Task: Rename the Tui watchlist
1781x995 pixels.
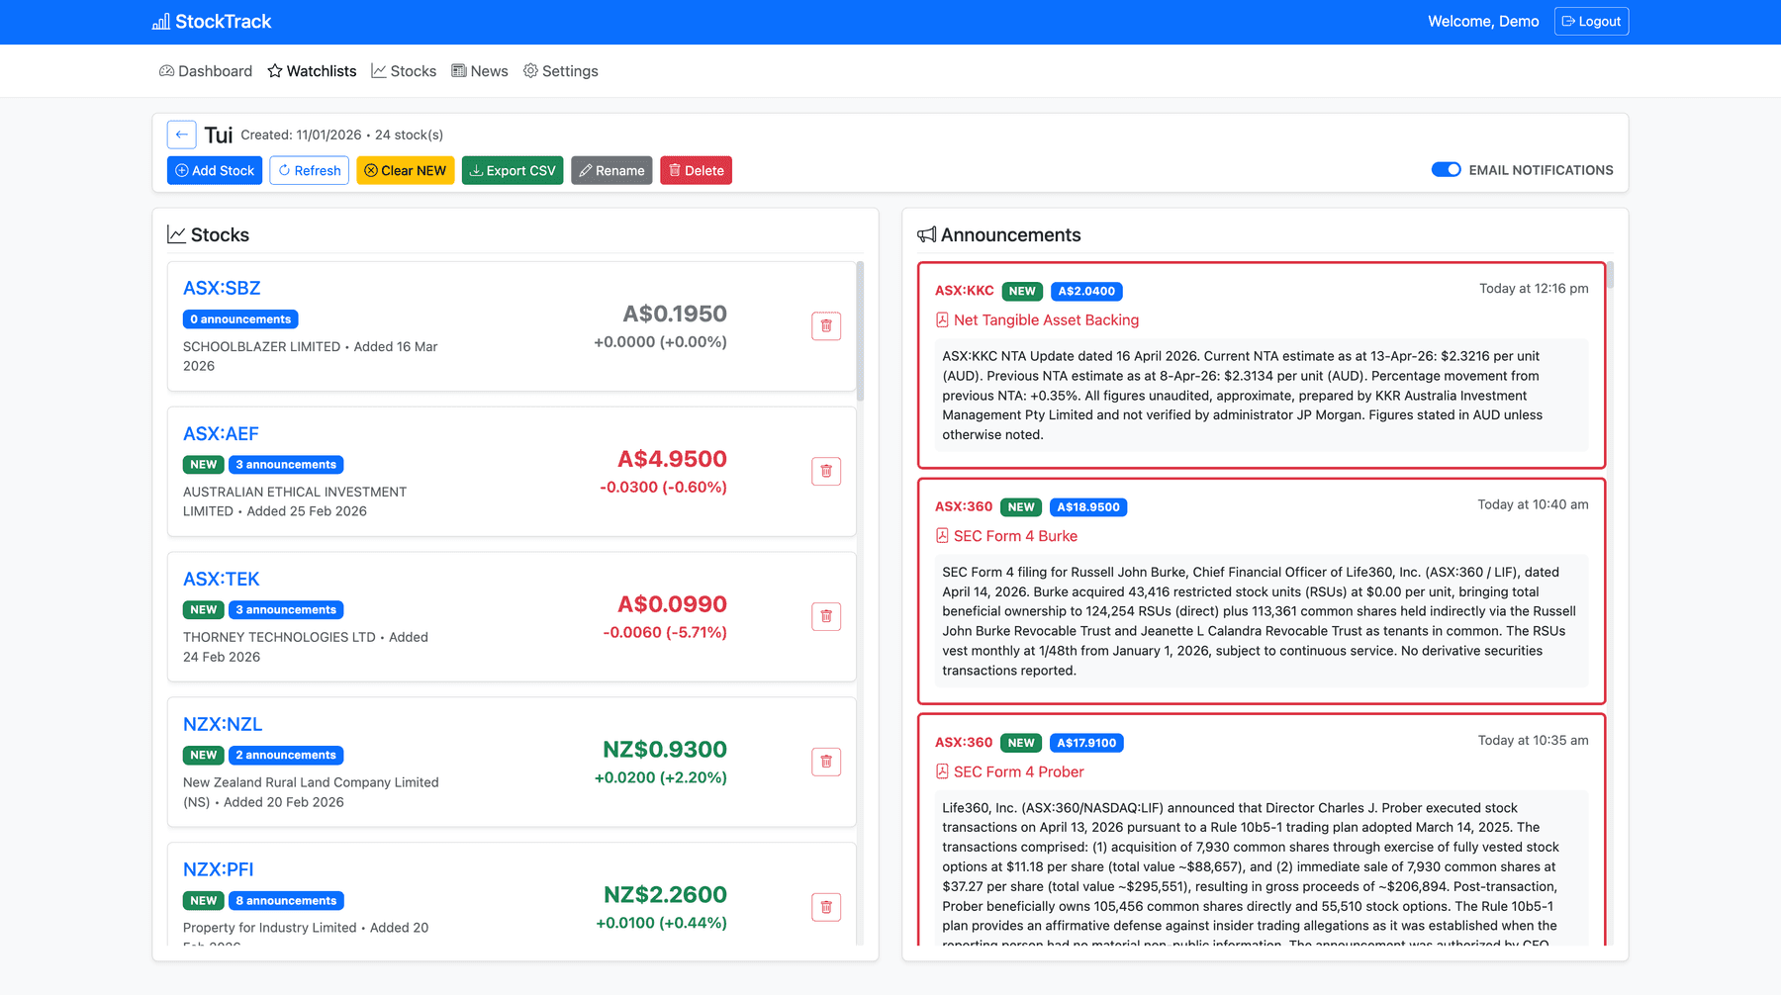Action: (611, 170)
